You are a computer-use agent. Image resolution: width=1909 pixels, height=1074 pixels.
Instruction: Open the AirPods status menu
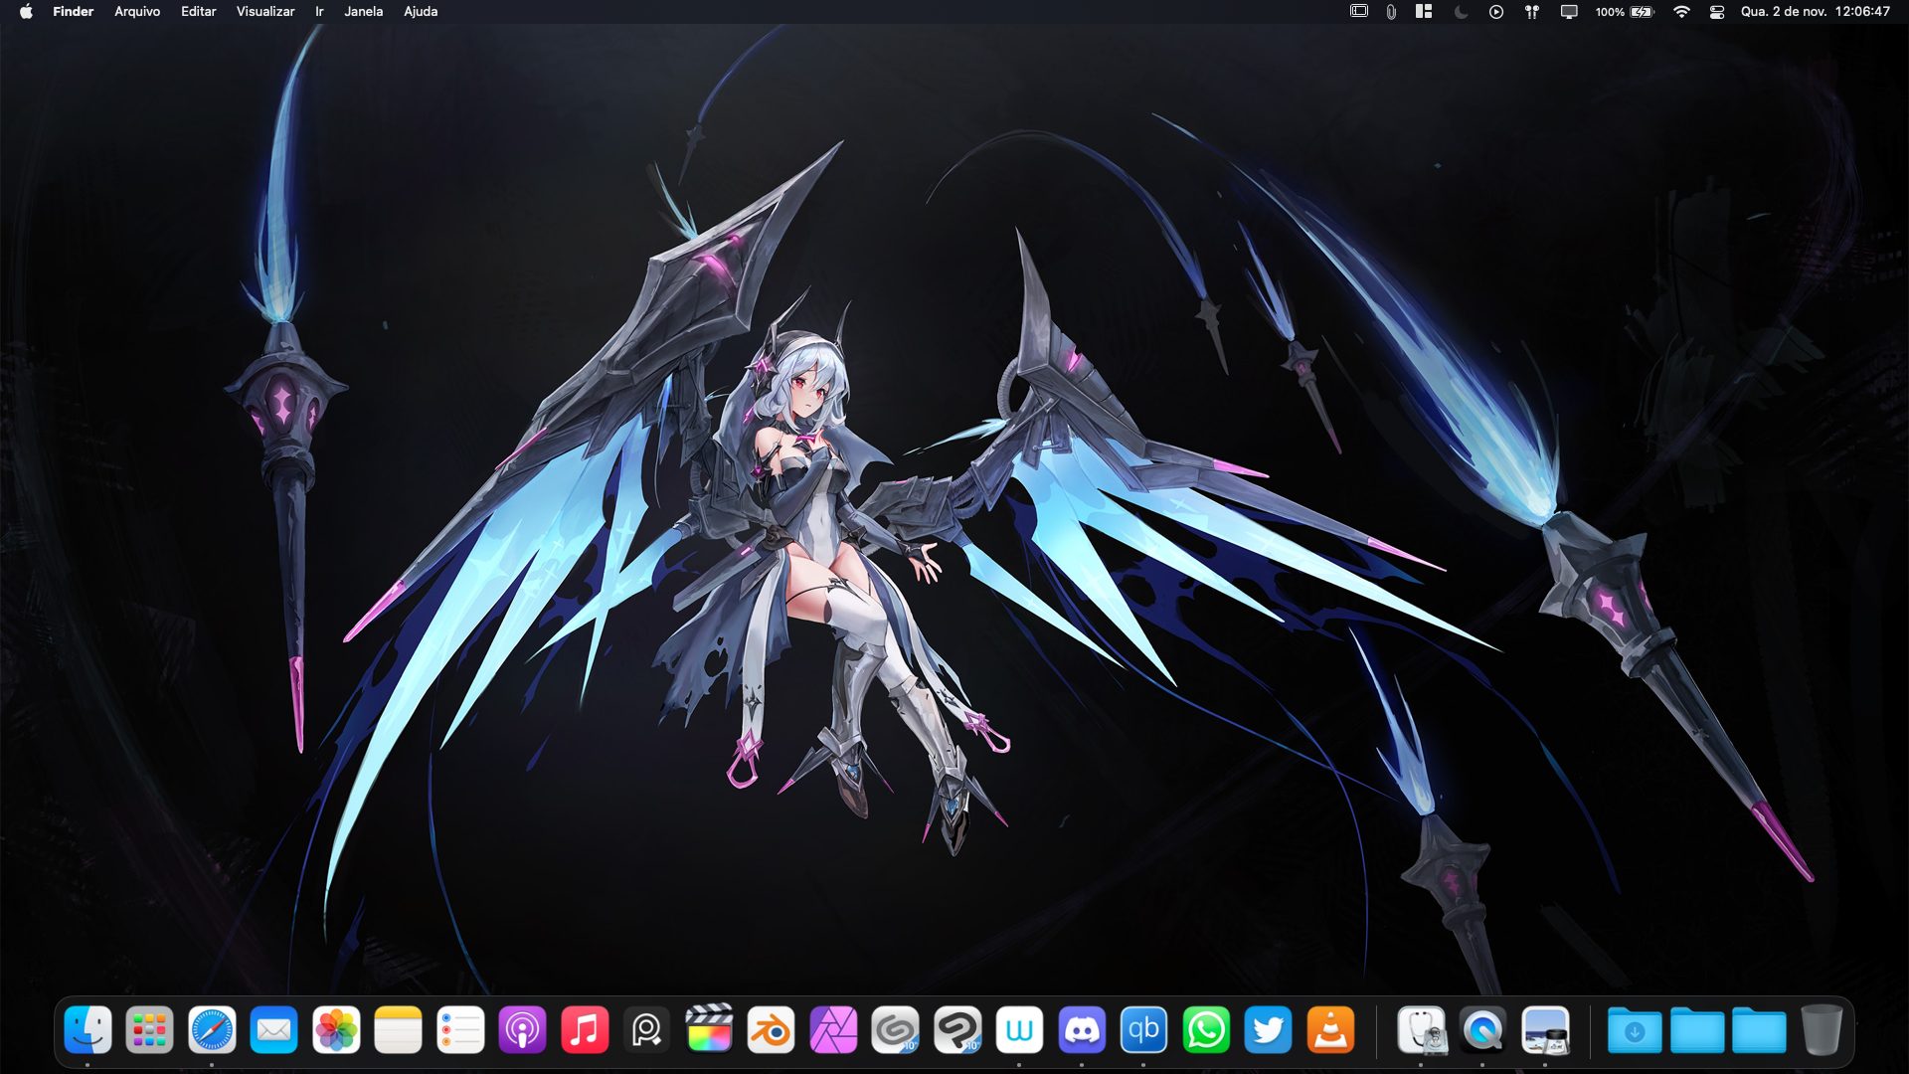point(1532,12)
